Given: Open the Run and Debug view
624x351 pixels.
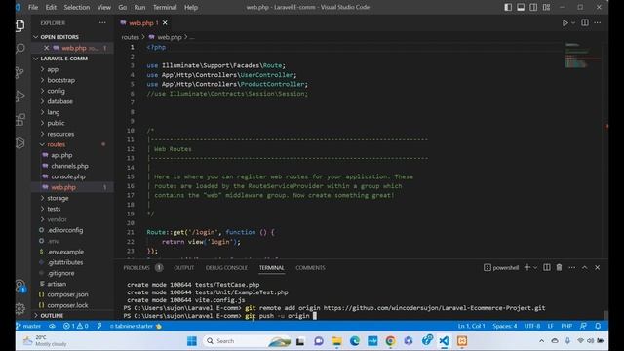Looking at the screenshot, I should [x=20, y=96].
